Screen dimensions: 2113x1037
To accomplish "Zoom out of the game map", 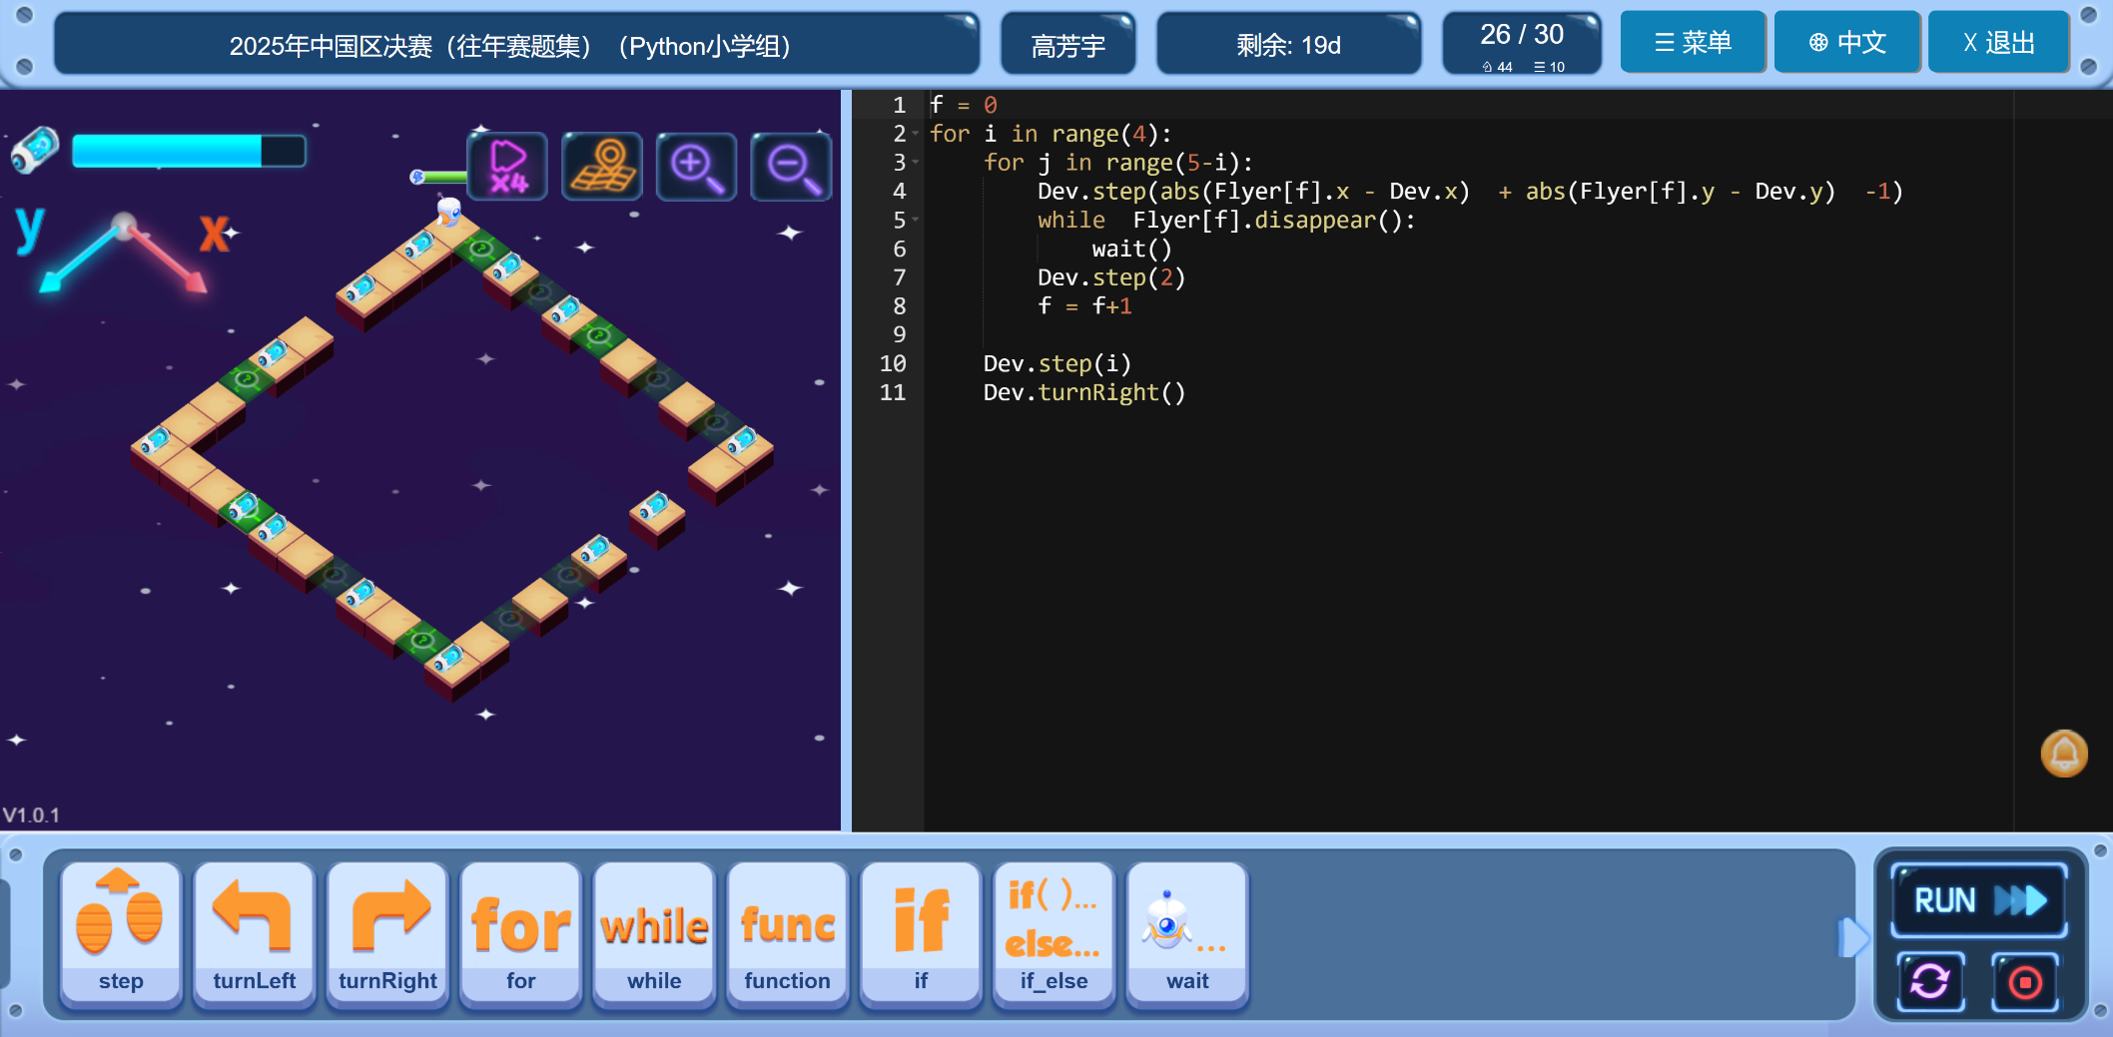I will click(790, 167).
